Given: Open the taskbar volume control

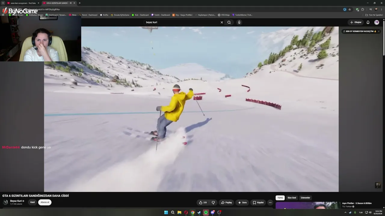Looking at the screenshot, I should pos(370,212).
